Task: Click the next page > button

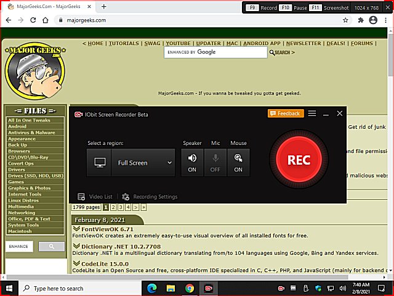Action: click(135, 207)
